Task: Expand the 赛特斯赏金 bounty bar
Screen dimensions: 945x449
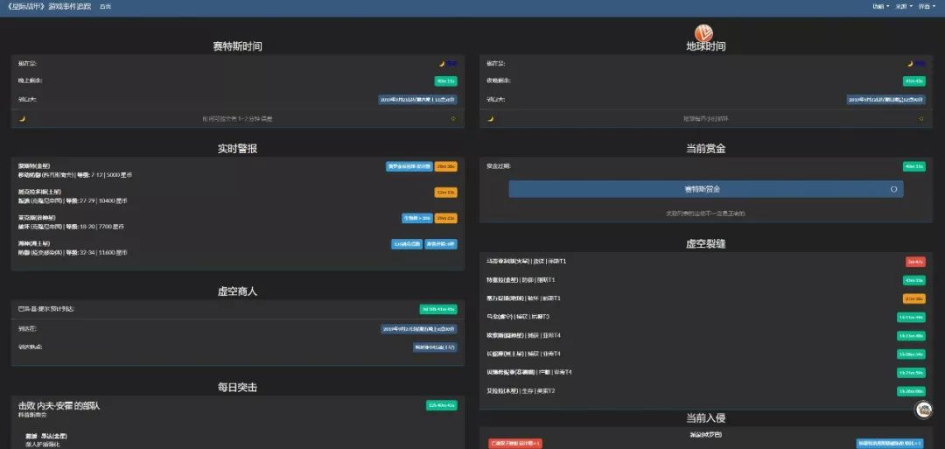Action: click(x=706, y=189)
